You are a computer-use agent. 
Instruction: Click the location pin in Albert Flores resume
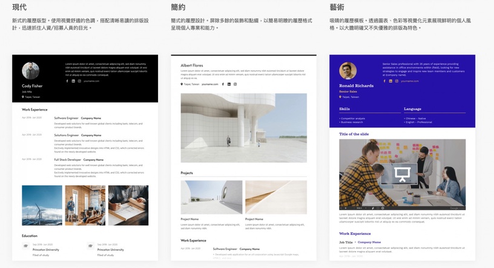point(182,84)
